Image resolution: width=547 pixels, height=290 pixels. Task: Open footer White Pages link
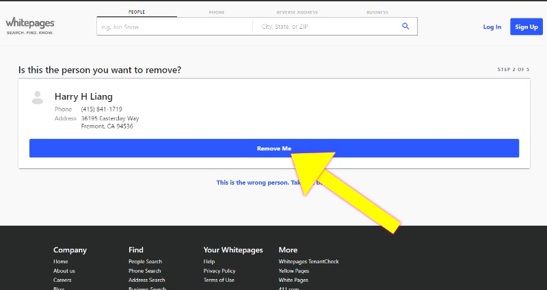[293, 280]
